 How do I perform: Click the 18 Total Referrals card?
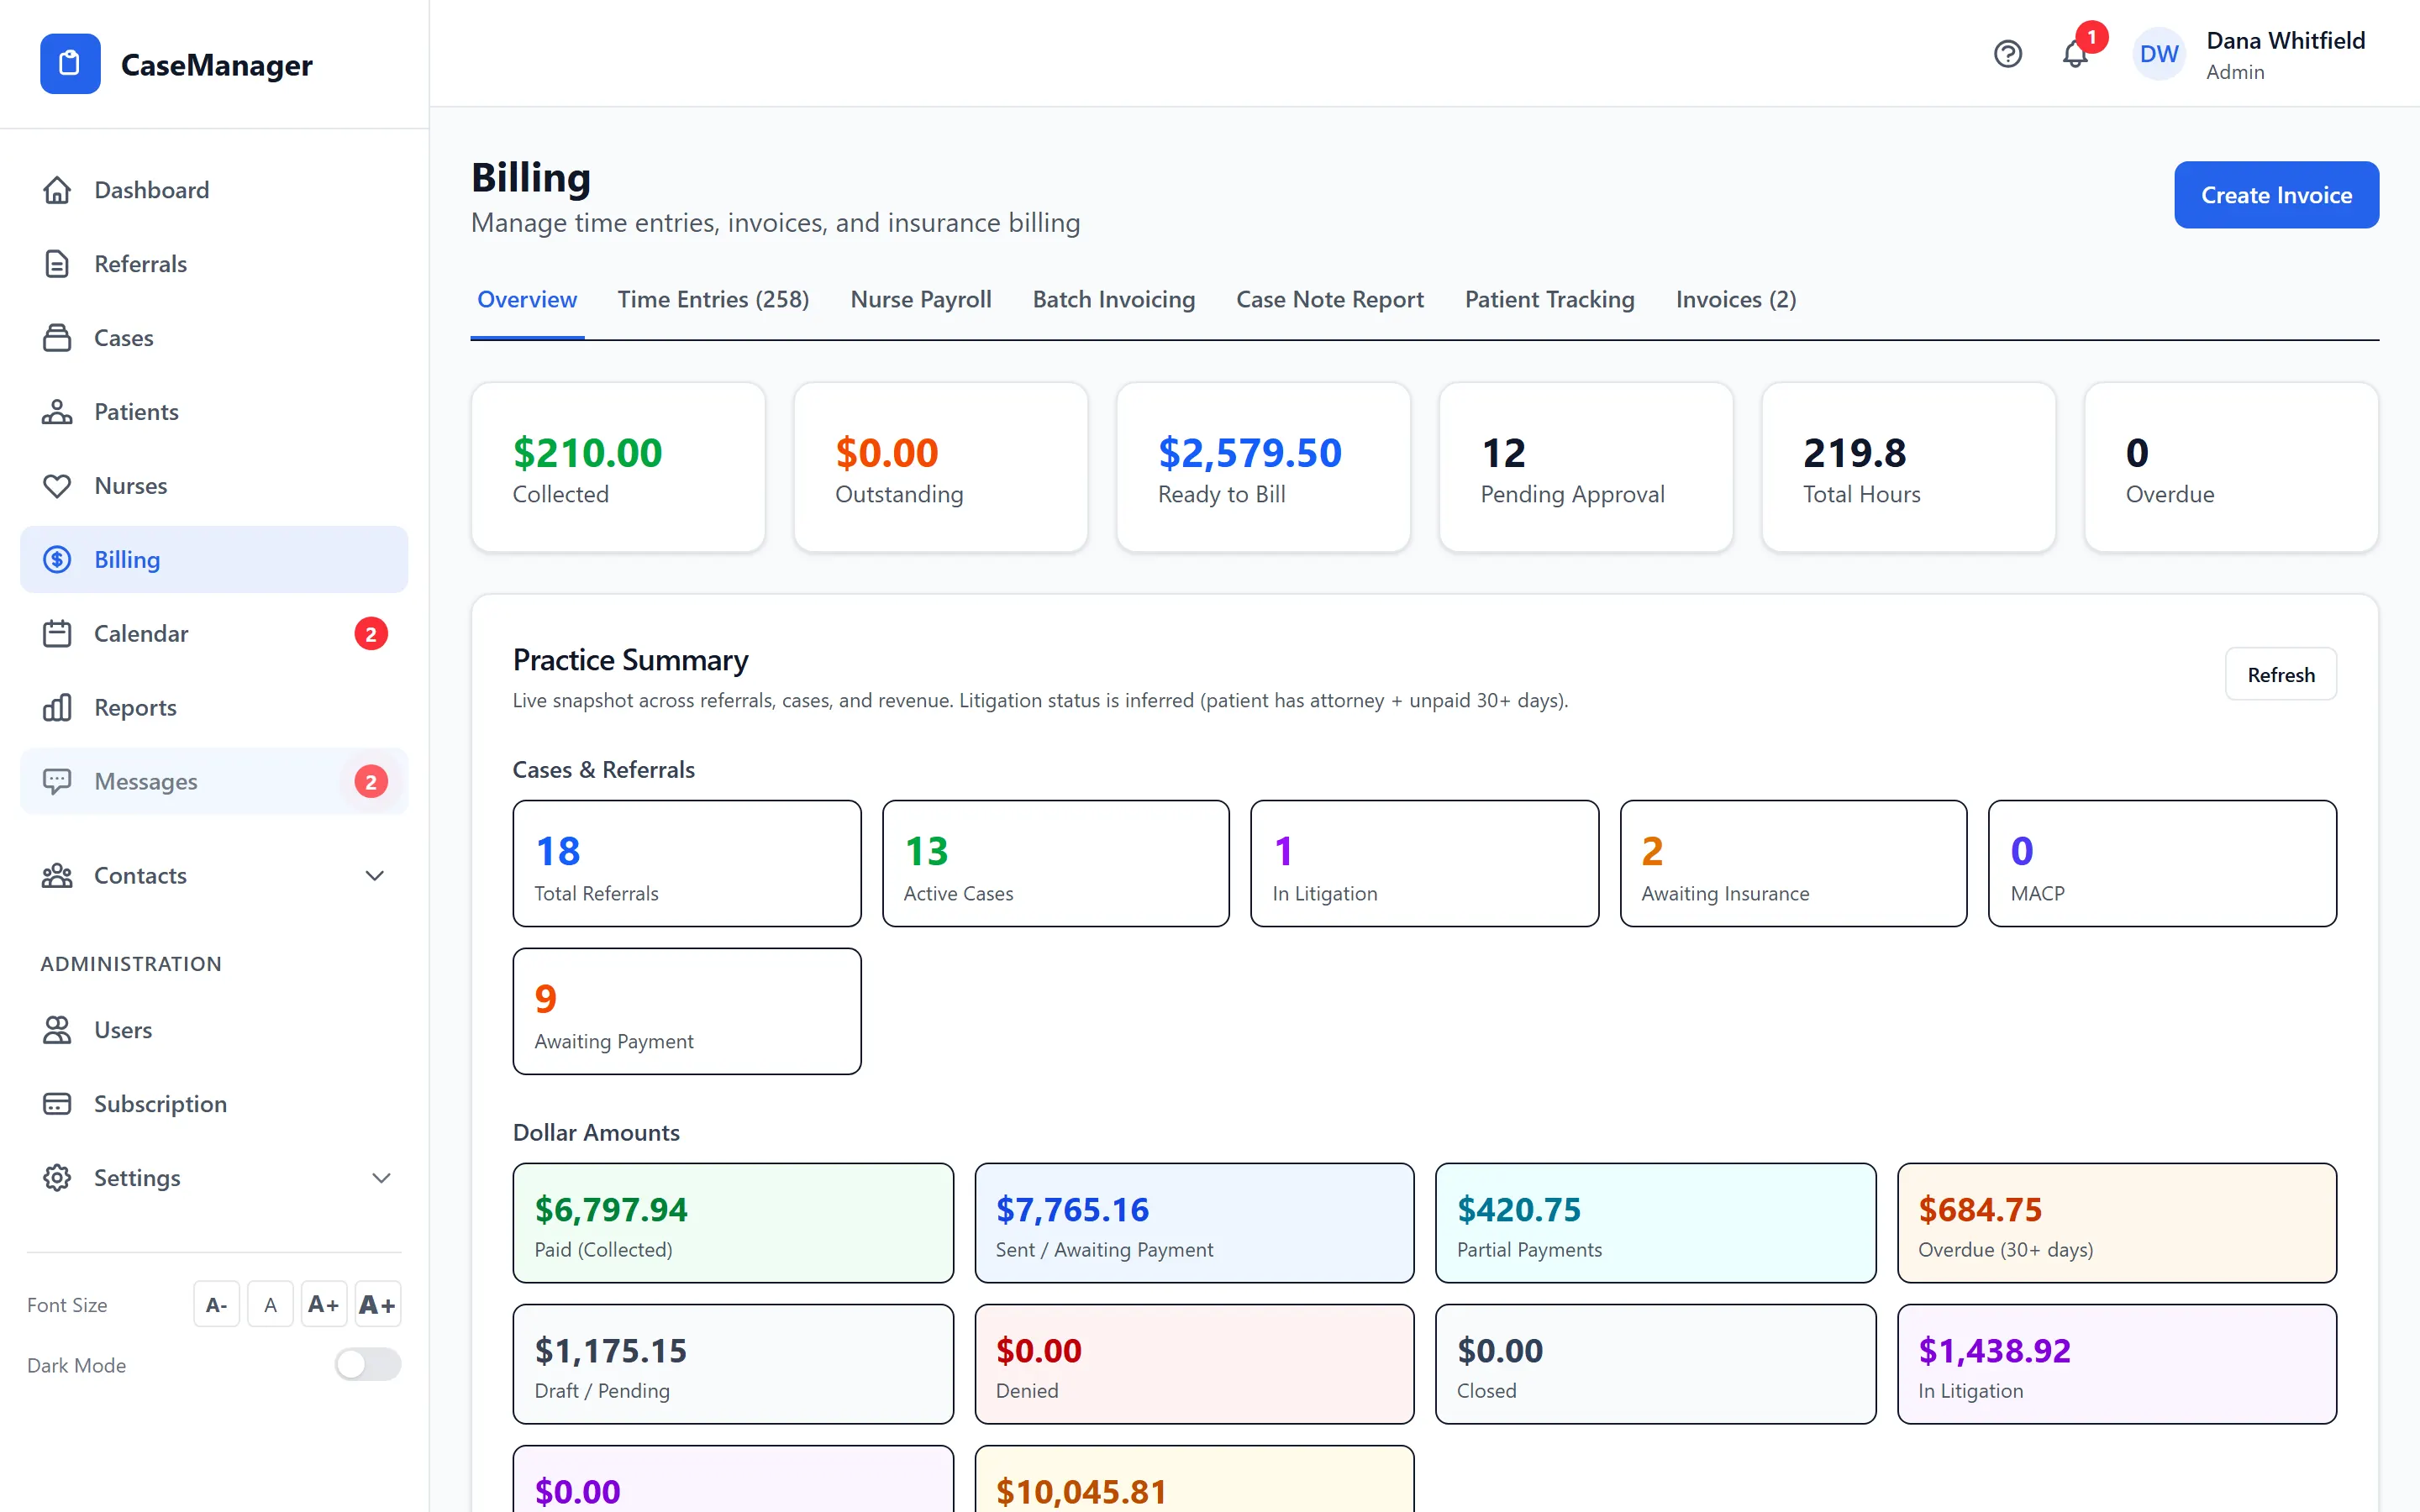(x=687, y=863)
